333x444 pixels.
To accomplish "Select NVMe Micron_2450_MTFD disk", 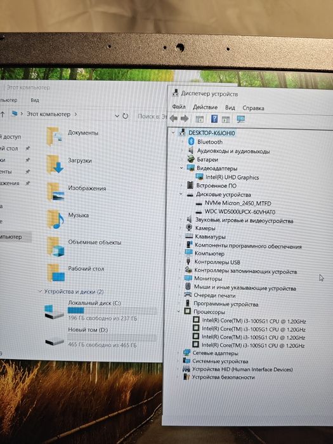I will pyautogui.click(x=238, y=203).
